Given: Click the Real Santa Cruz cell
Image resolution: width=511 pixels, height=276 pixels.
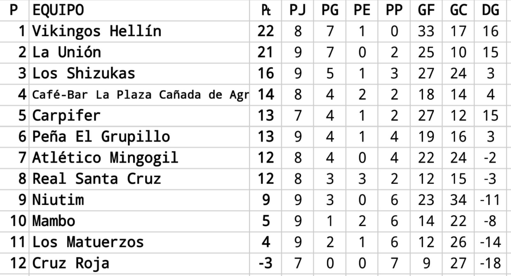Looking at the screenshot, I should (96, 179).
